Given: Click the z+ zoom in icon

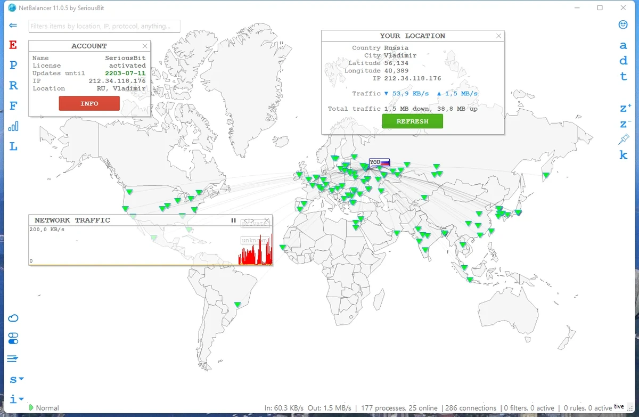Looking at the screenshot, I should (x=625, y=108).
